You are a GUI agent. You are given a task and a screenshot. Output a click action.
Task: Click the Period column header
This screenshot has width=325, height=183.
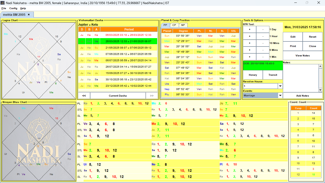click(x=129, y=29)
